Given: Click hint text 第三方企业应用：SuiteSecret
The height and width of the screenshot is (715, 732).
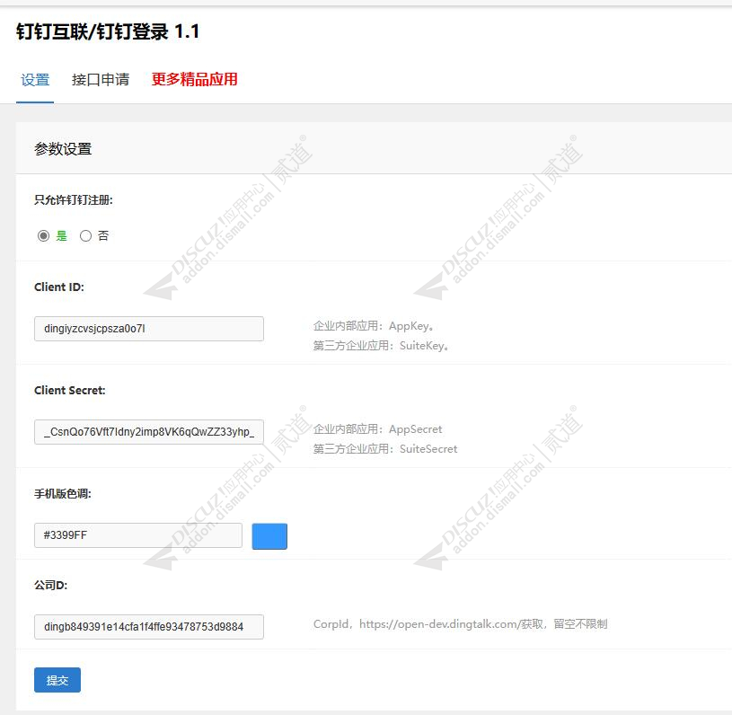Looking at the screenshot, I should (x=385, y=449).
